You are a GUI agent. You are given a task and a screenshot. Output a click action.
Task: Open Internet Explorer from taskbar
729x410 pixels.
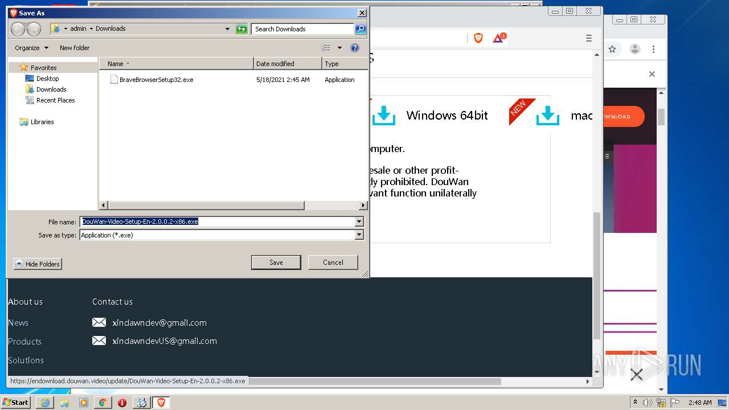point(45,403)
